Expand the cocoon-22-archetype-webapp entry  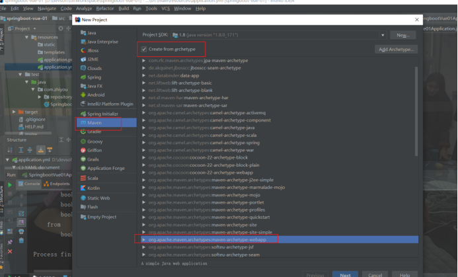pyautogui.click(x=143, y=173)
